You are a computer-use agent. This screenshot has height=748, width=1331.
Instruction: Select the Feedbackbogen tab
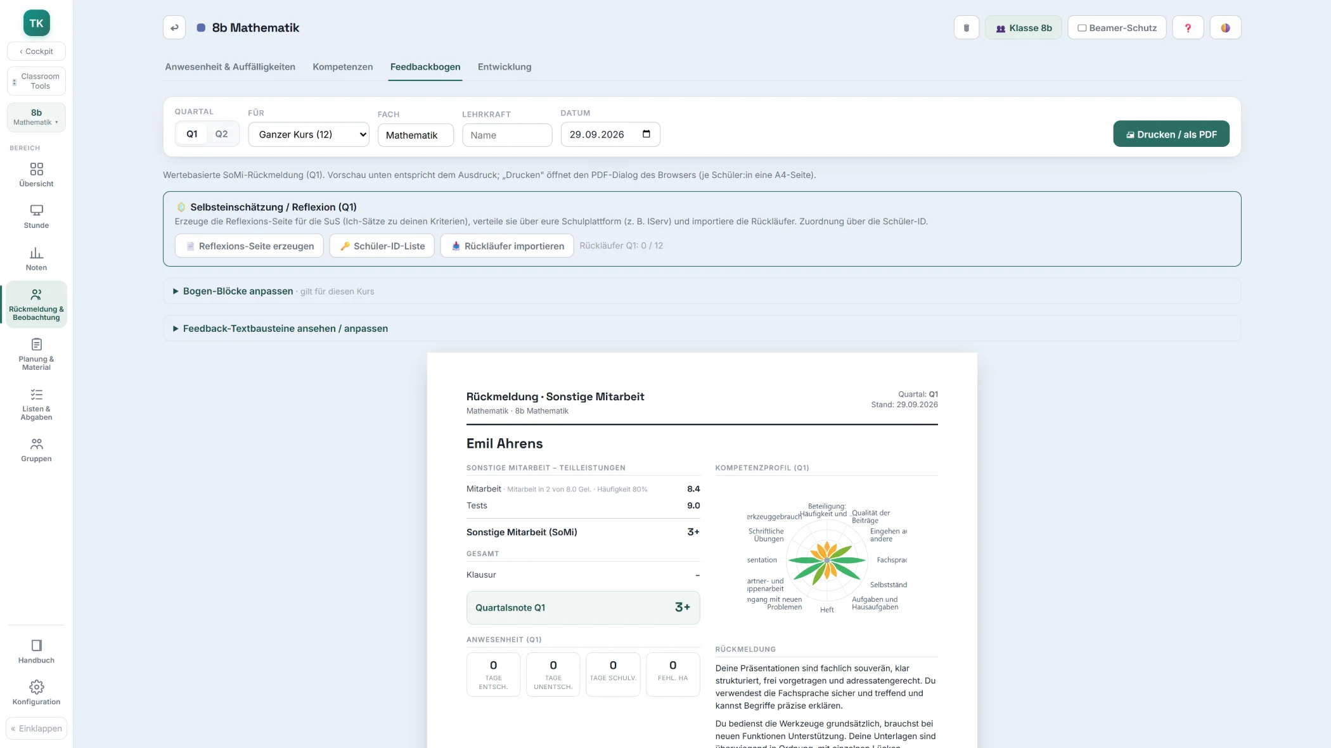[x=425, y=67]
